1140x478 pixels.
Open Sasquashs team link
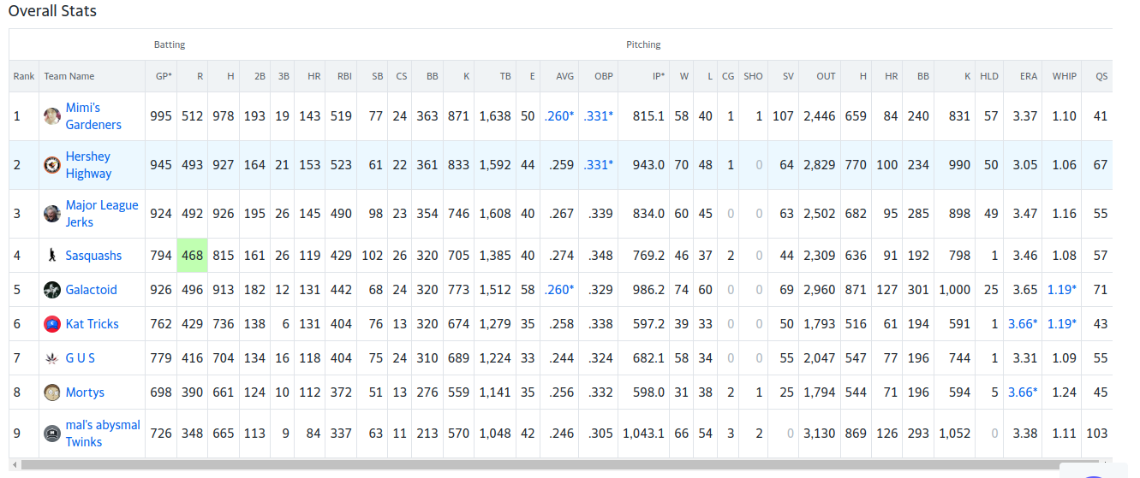(x=93, y=256)
